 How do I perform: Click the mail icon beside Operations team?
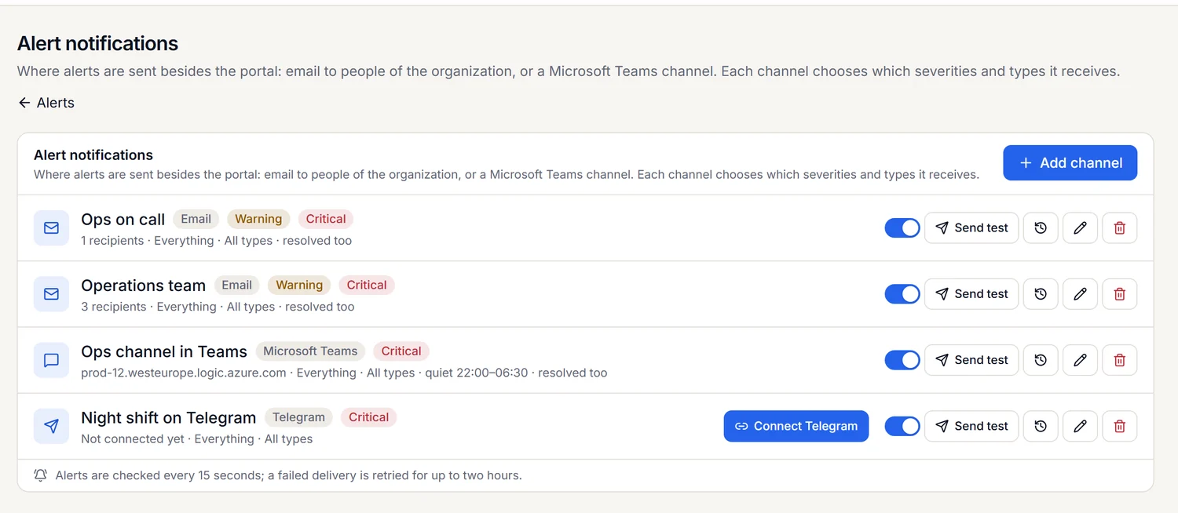[51, 294]
